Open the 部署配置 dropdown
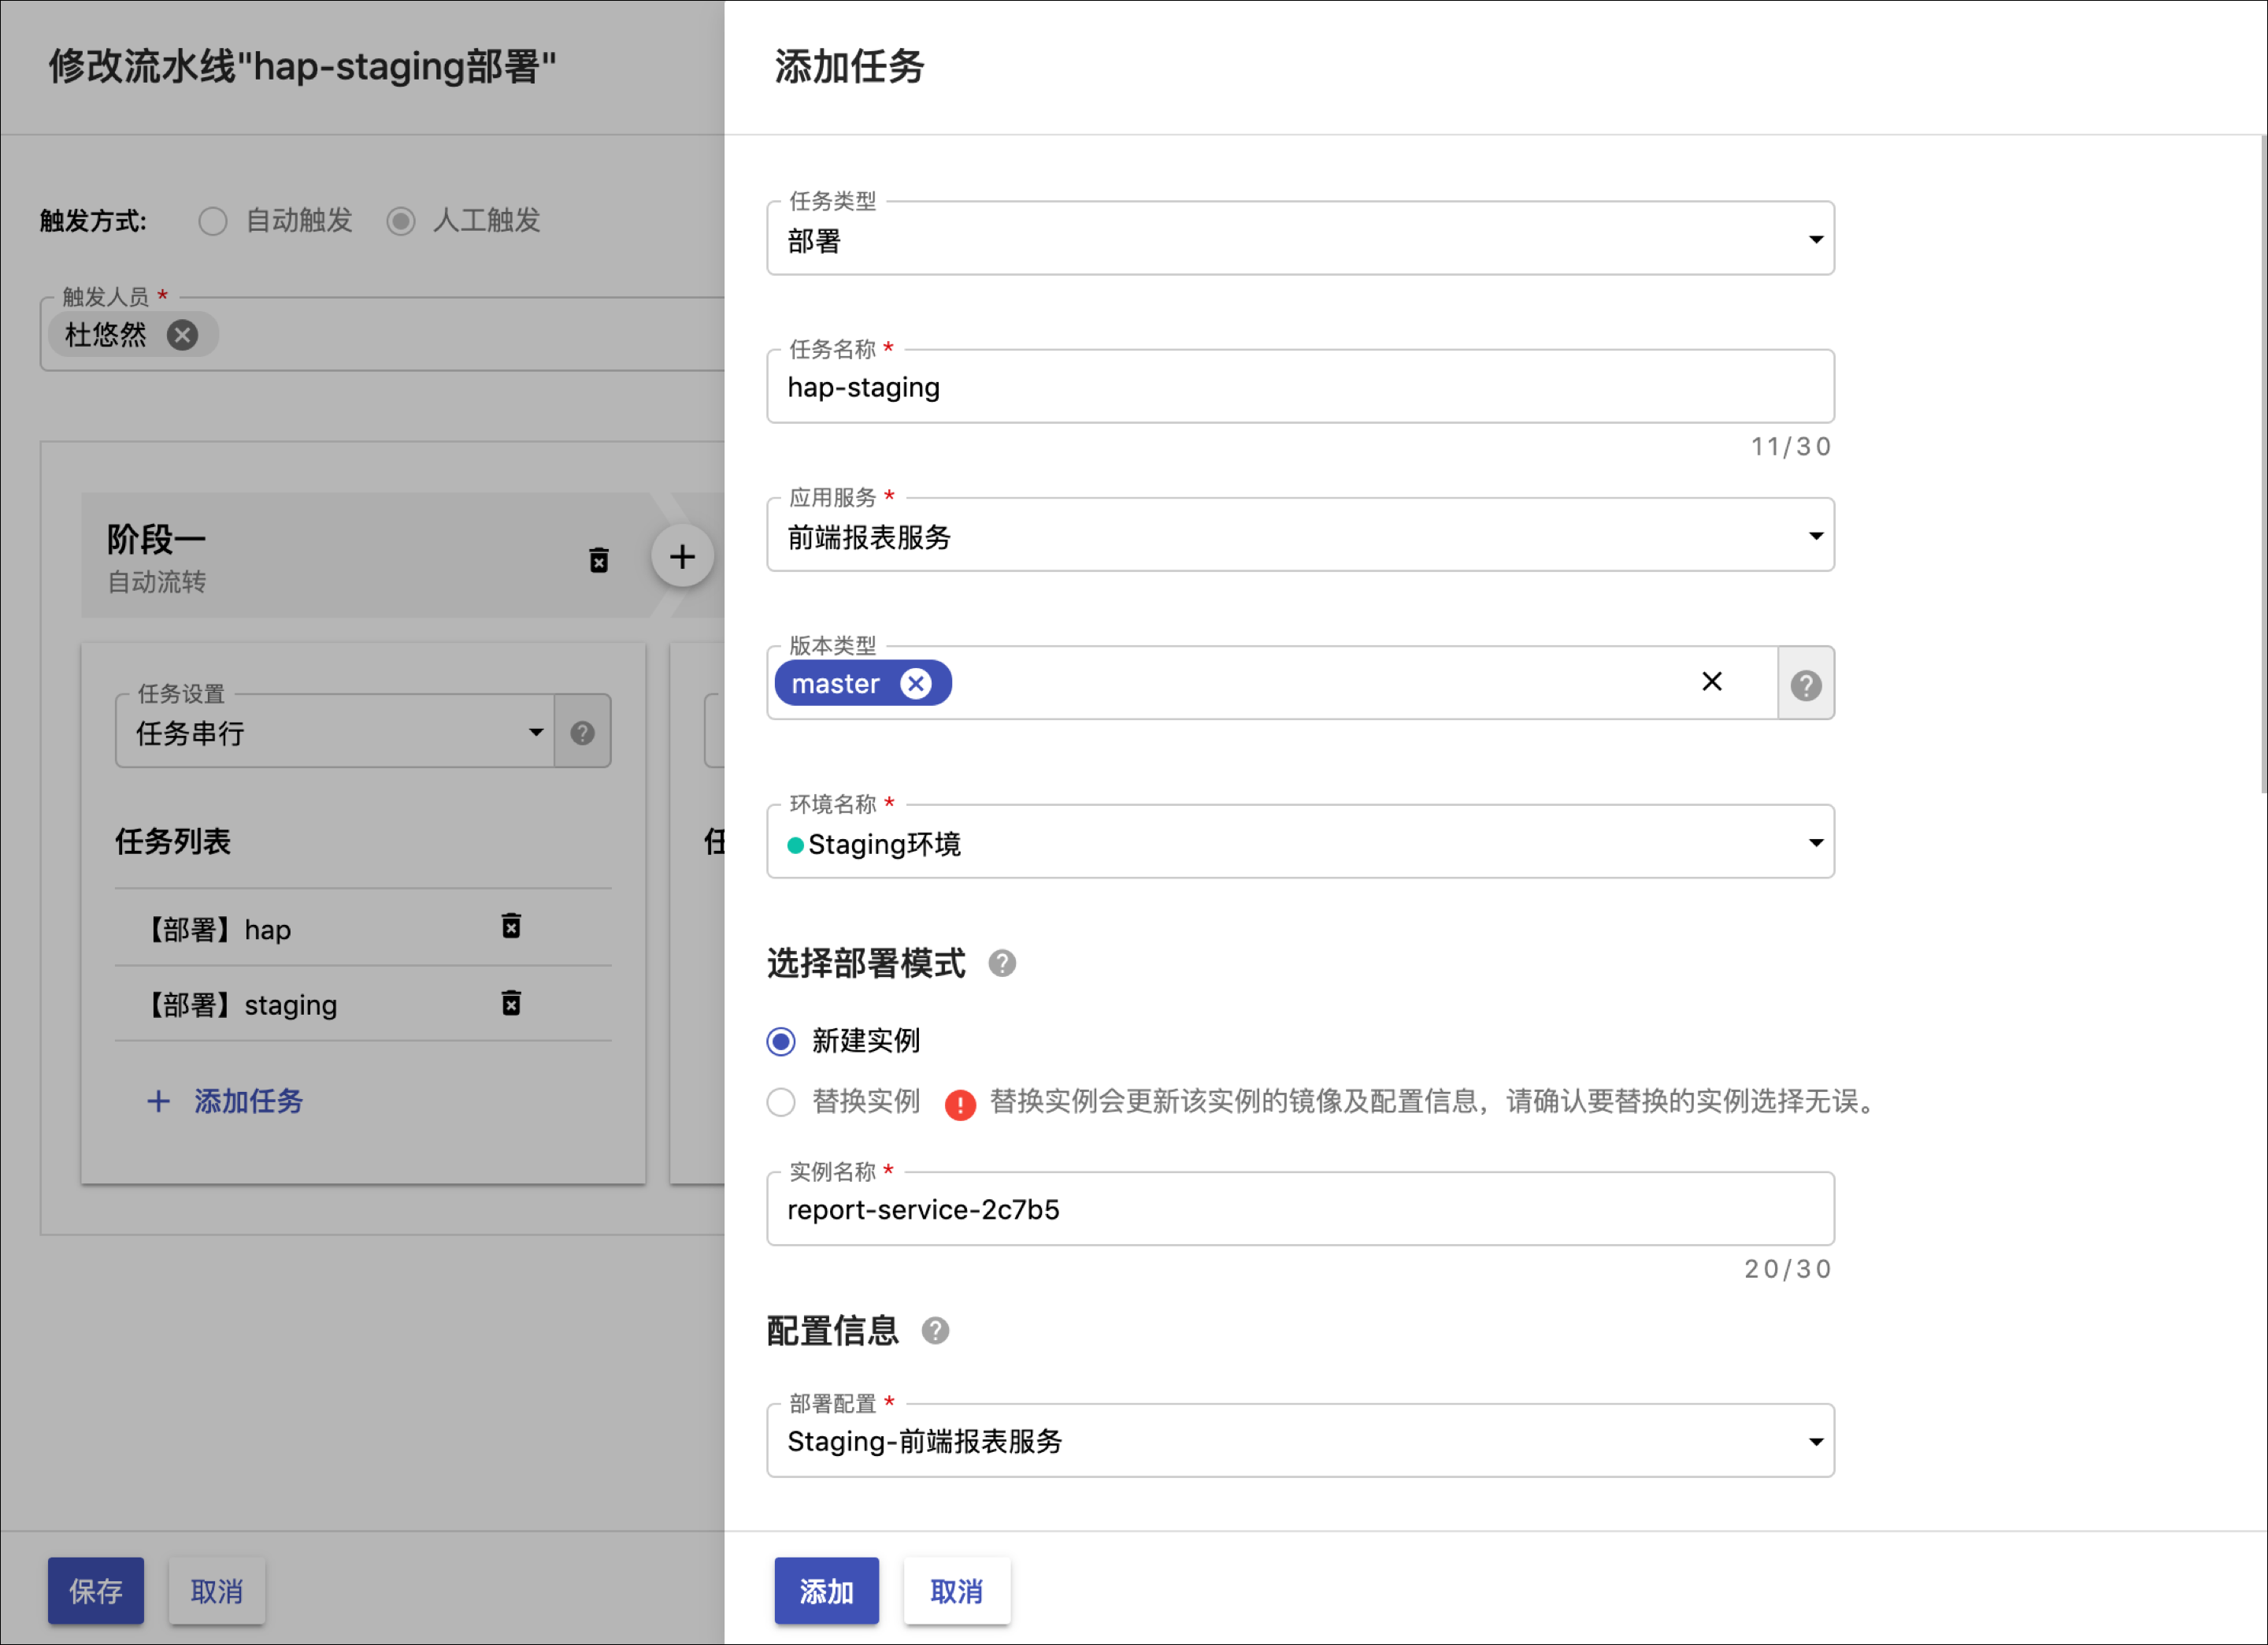 (1300, 1441)
